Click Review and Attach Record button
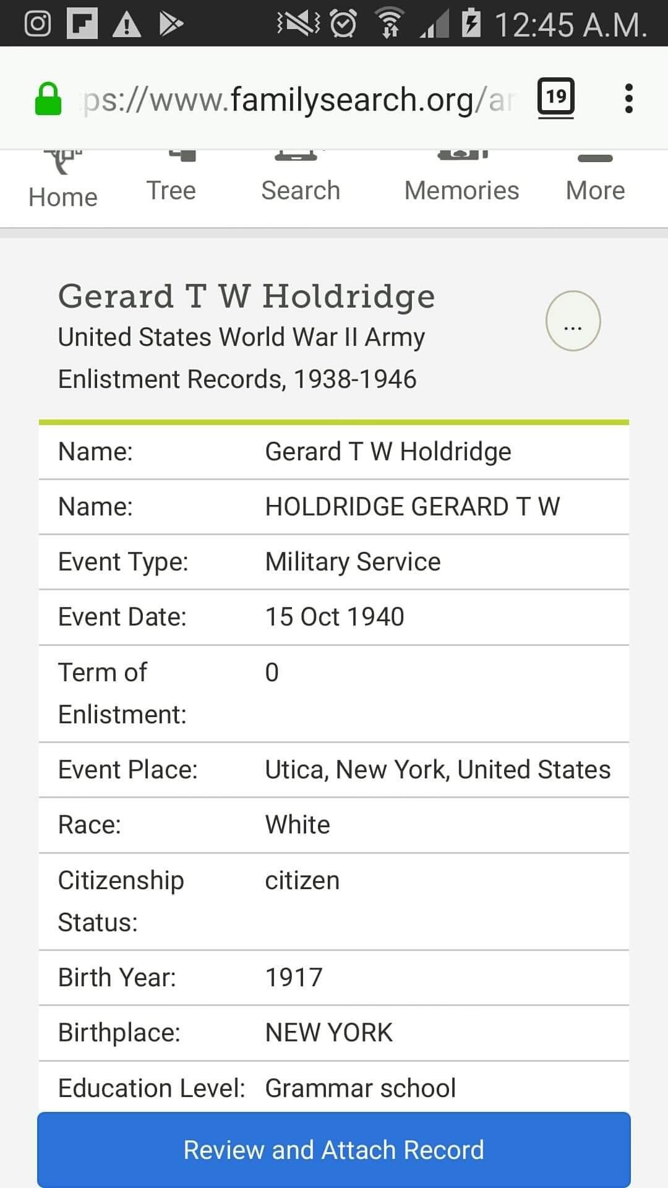 334,1150
